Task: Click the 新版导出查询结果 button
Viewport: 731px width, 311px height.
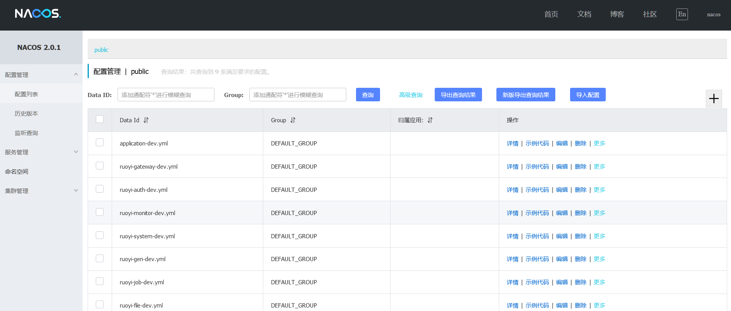Action: [x=525, y=95]
